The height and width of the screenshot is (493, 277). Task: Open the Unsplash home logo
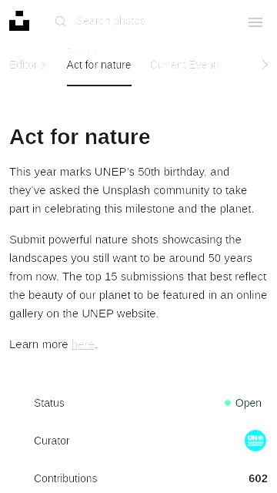(x=19, y=21)
